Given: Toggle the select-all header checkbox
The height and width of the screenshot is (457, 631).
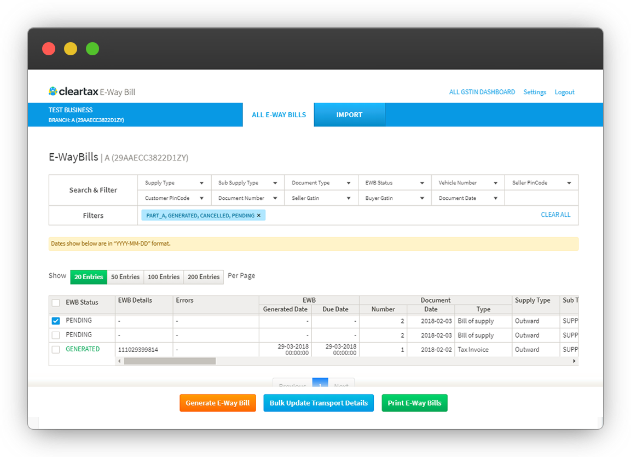Looking at the screenshot, I should pyautogui.click(x=56, y=303).
